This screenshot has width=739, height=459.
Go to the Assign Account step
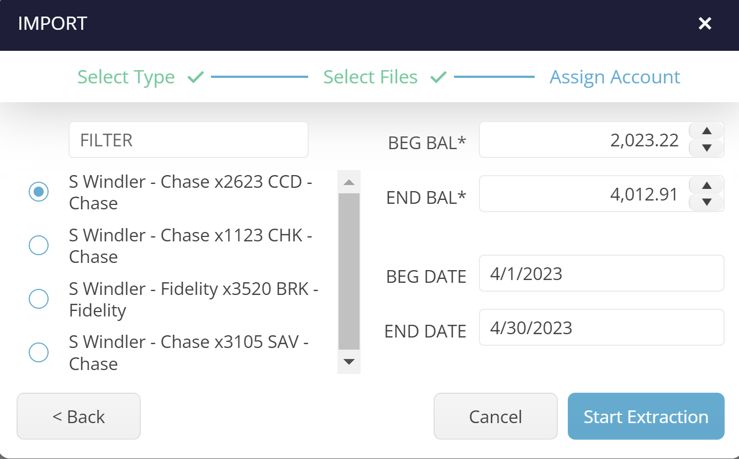tap(614, 77)
